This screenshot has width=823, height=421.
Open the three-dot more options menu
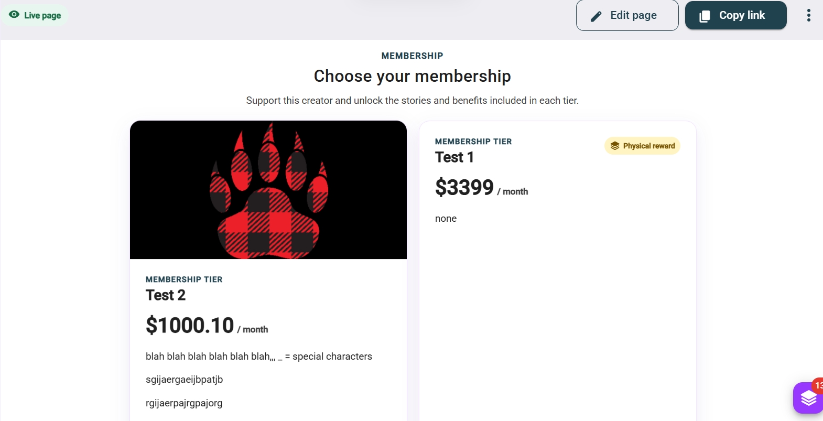[x=809, y=16]
